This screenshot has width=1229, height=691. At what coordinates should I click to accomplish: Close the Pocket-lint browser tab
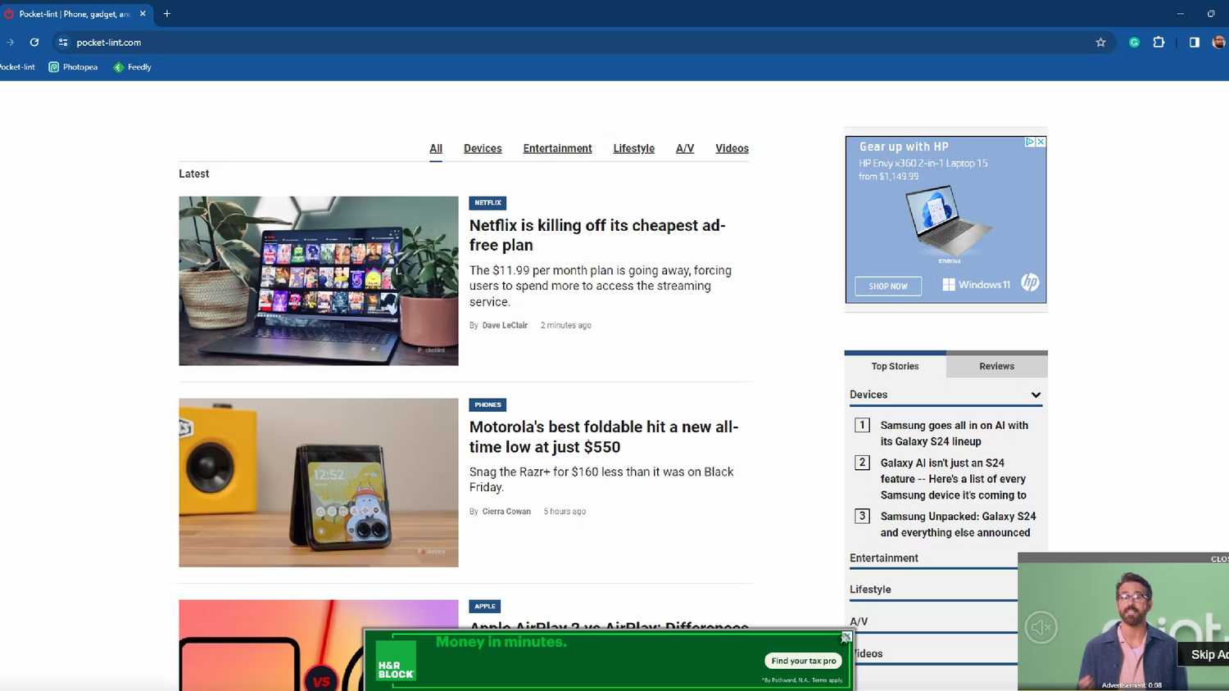(143, 14)
